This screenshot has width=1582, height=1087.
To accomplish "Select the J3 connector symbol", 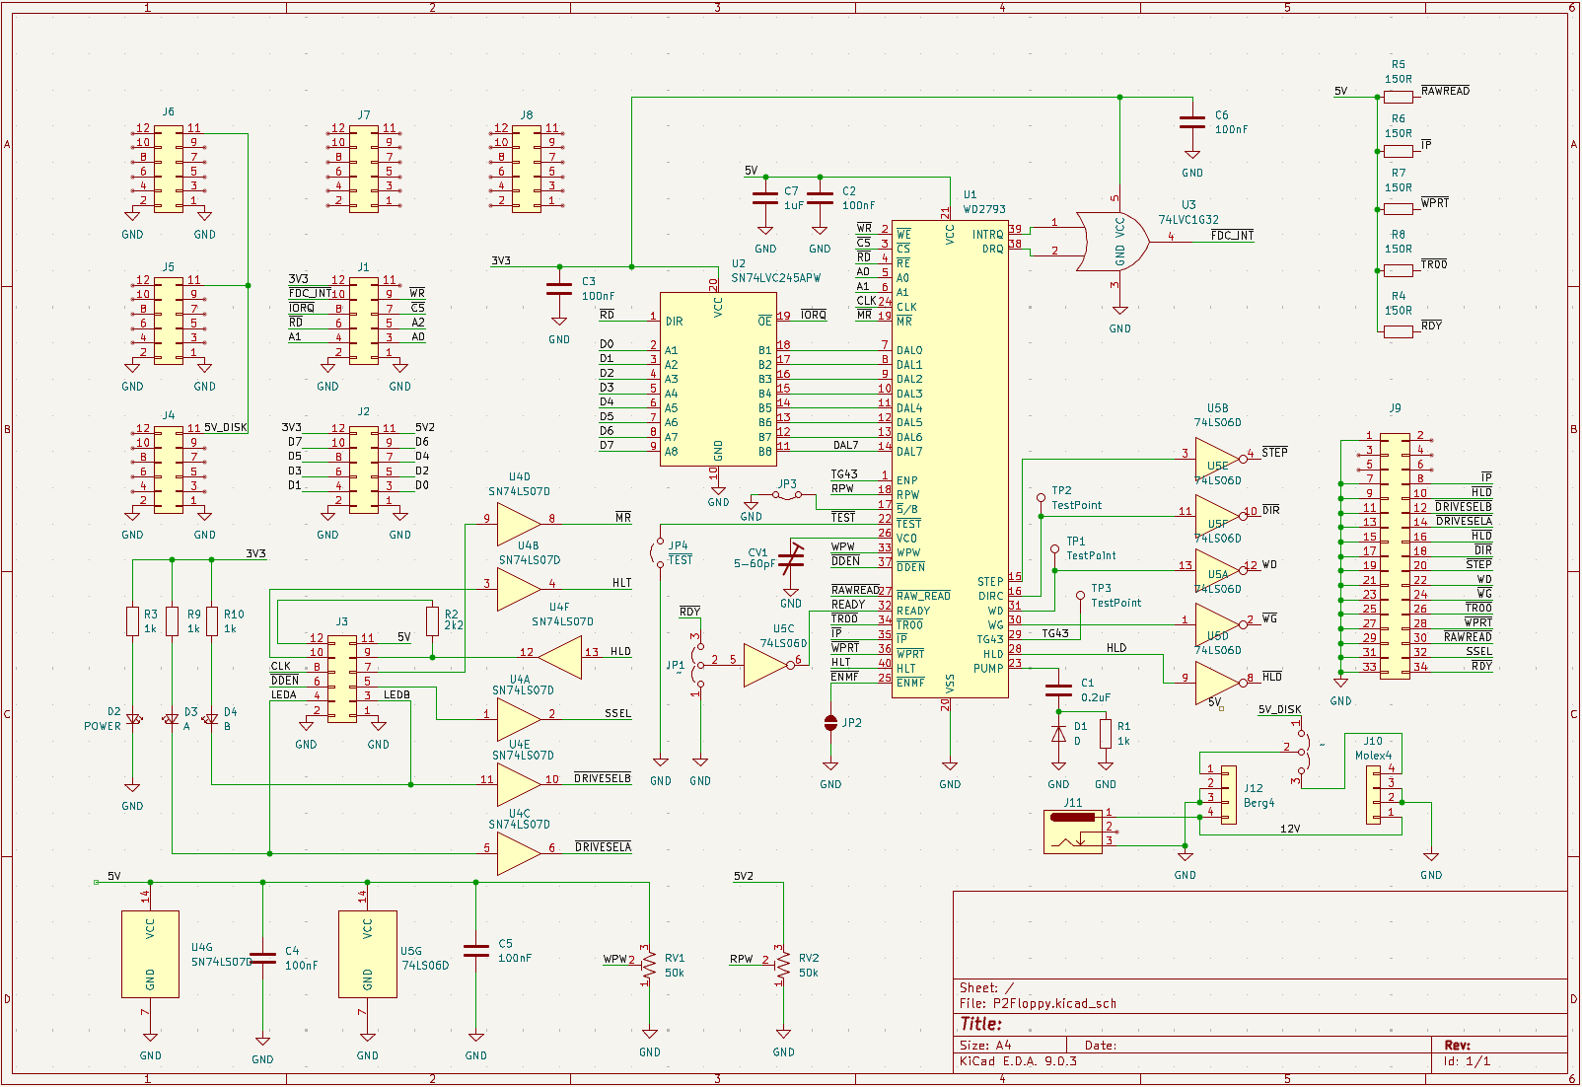I will point(342,680).
